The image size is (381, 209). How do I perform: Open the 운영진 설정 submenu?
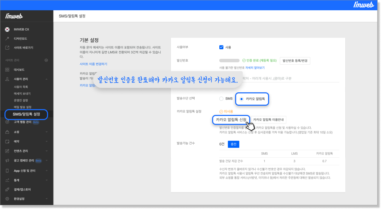click(x=21, y=100)
